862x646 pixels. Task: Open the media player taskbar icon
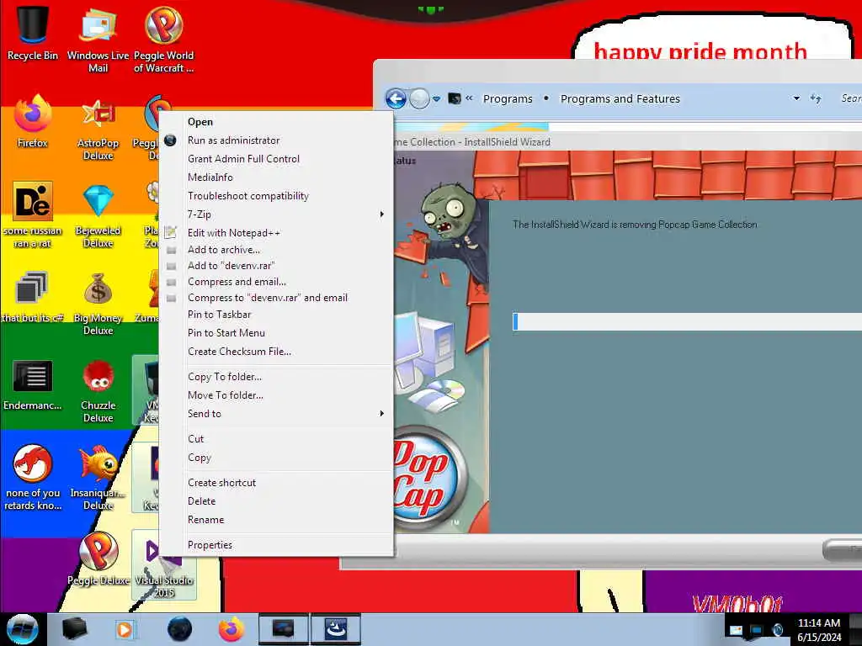click(125, 629)
